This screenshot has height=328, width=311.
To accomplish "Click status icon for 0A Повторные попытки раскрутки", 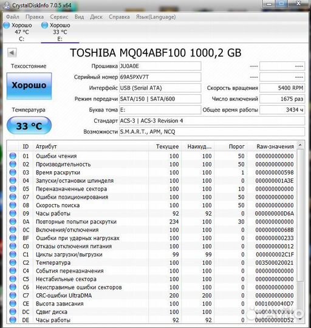I will 13,221.
